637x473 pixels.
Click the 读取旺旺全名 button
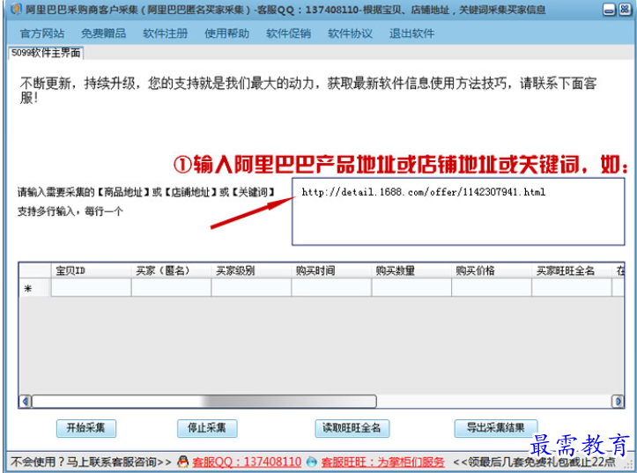[x=352, y=428]
